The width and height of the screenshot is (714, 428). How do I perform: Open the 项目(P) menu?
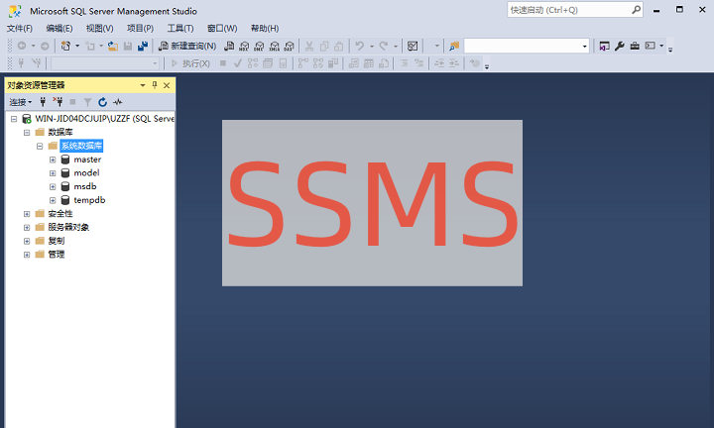coord(140,29)
